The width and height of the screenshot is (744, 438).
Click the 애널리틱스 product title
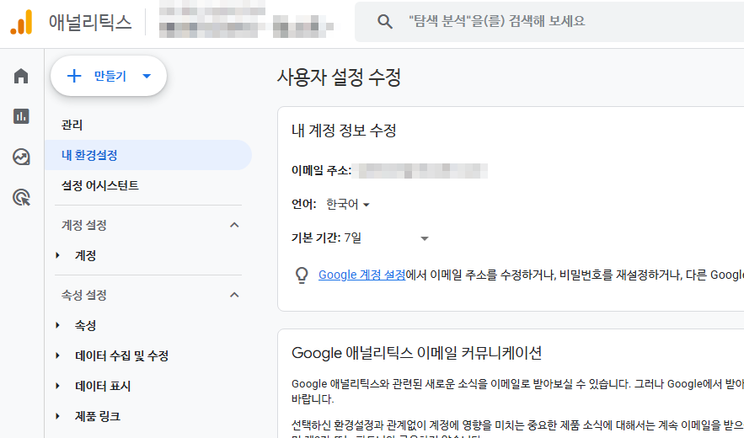pyautogui.click(x=90, y=22)
